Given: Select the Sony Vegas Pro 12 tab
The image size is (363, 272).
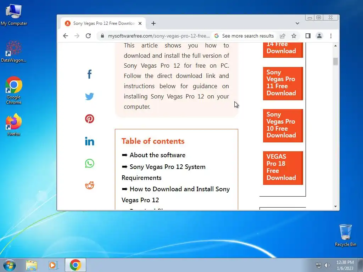Looking at the screenshot, I should coord(103,23).
